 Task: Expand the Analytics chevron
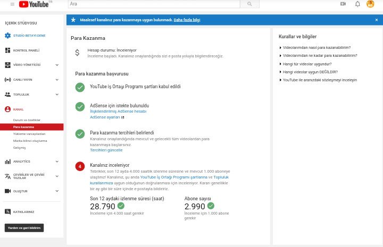click(57, 161)
